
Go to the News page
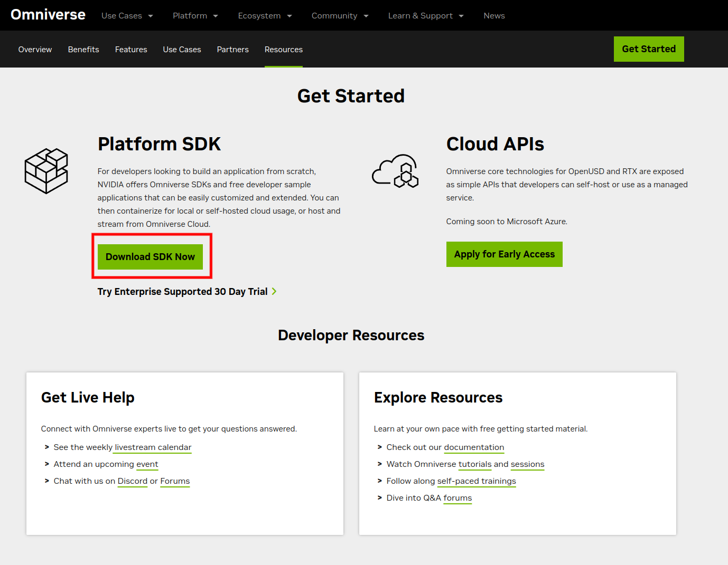tap(494, 16)
